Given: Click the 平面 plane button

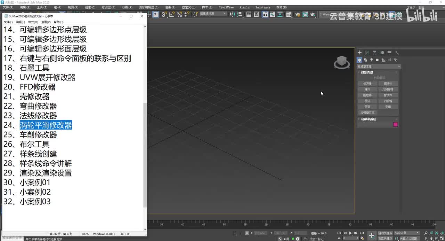Looking at the screenshot, I should point(388,107).
